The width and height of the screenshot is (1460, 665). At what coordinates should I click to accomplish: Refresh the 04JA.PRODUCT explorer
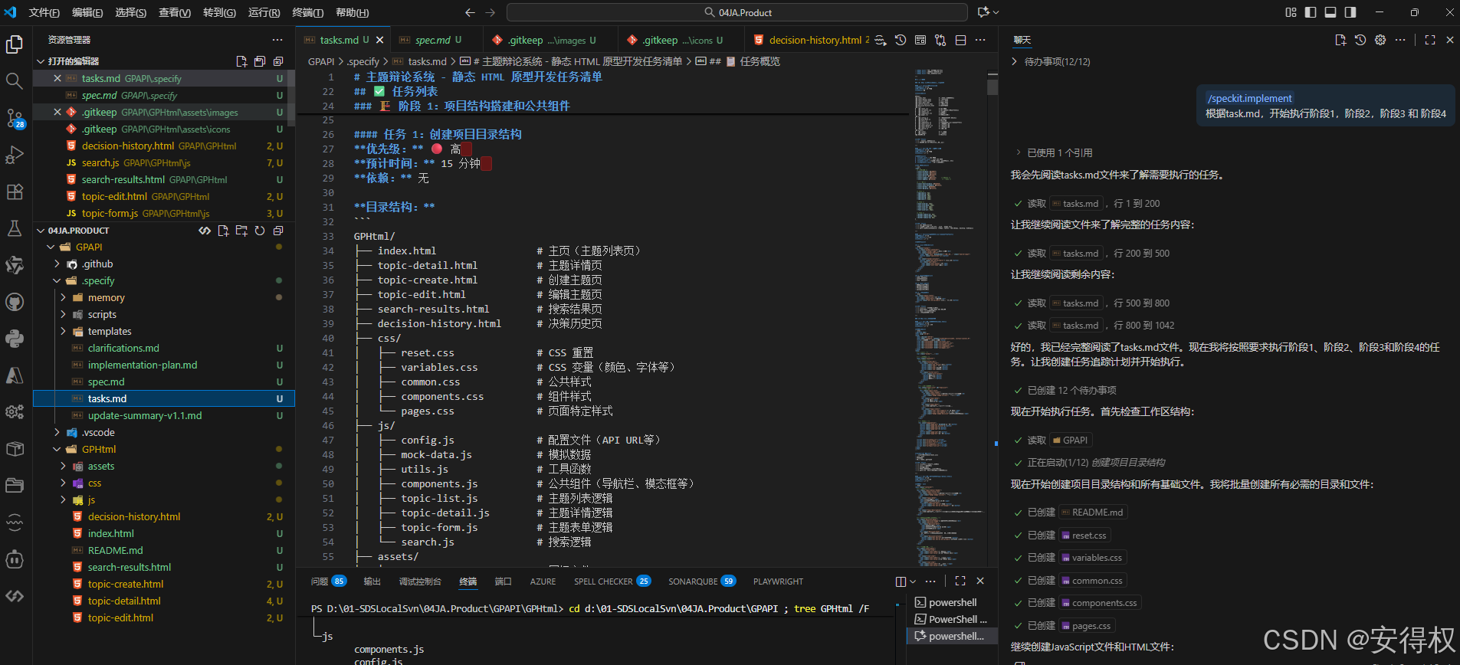click(x=260, y=231)
